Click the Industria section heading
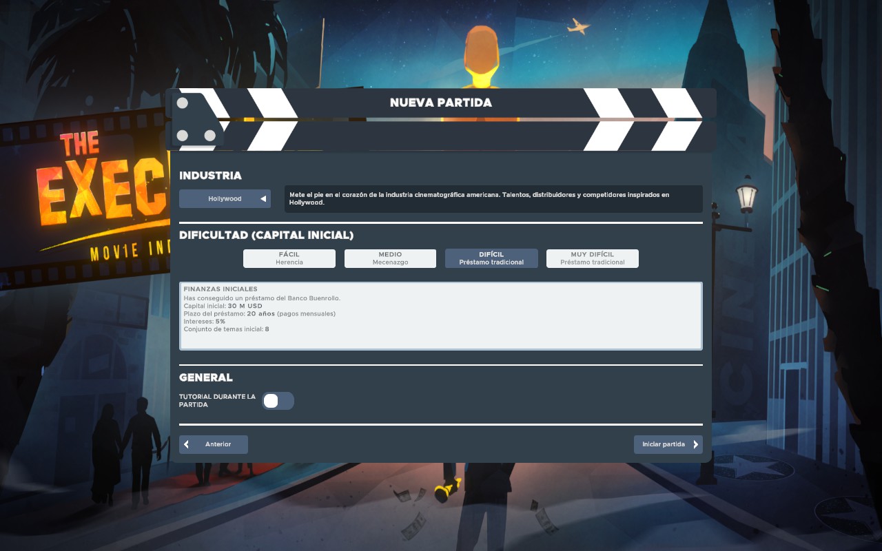This screenshot has height=551, width=882. [x=210, y=176]
